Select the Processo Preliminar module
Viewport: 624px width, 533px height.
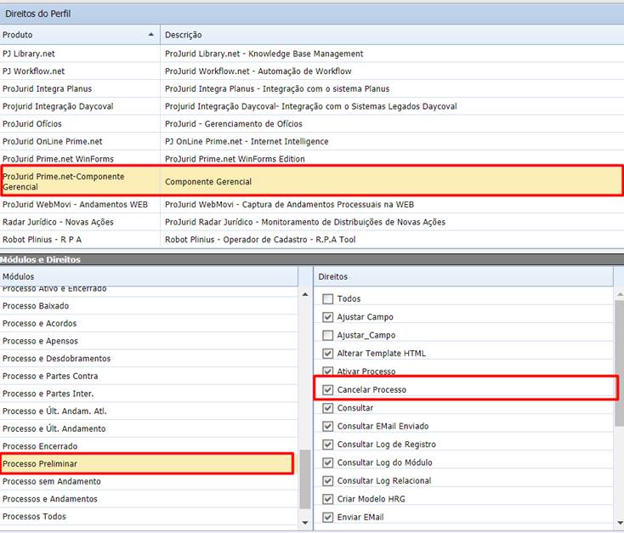(147, 464)
